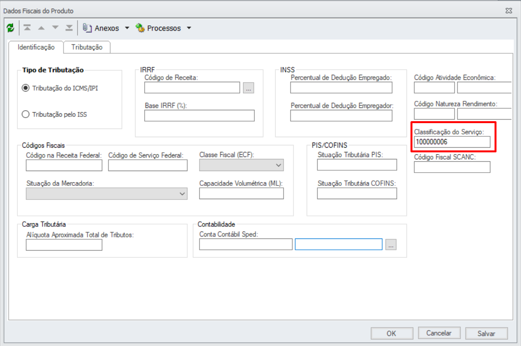Screen dimensions: 521x346
Task: Switch to the Tributação tab
Action: click(87, 47)
